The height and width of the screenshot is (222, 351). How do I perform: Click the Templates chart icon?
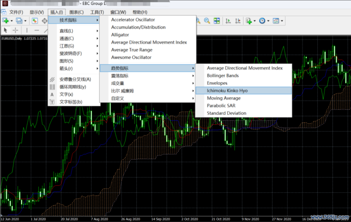(x=276, y=21)
